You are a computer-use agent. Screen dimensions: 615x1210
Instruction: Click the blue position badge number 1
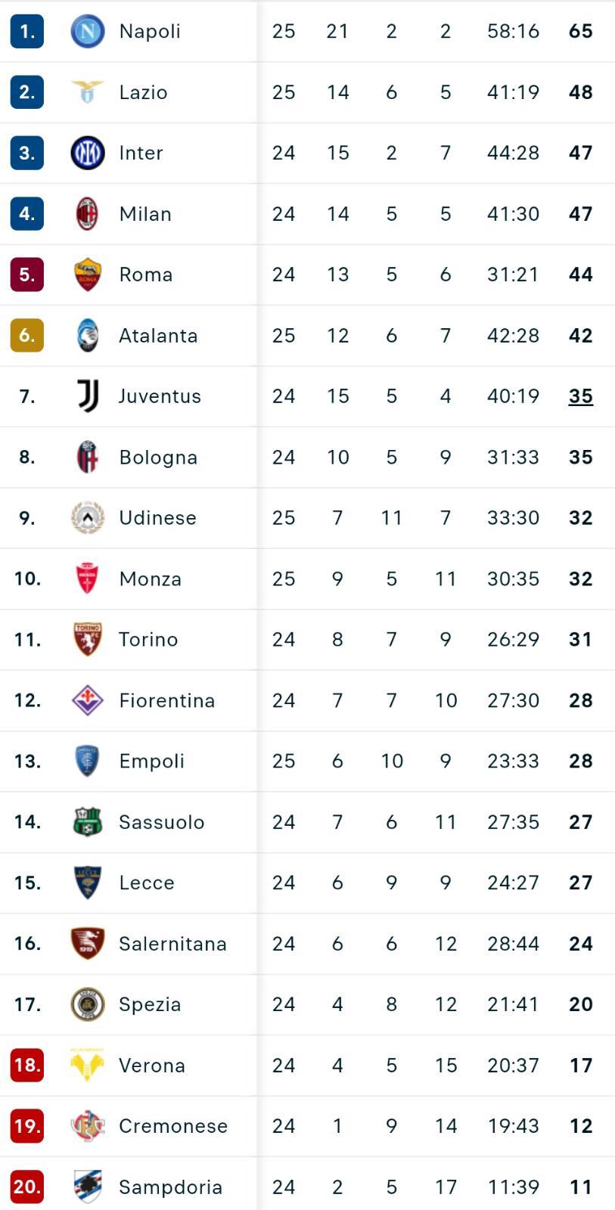pyautogui.click(x=27, y=31)
